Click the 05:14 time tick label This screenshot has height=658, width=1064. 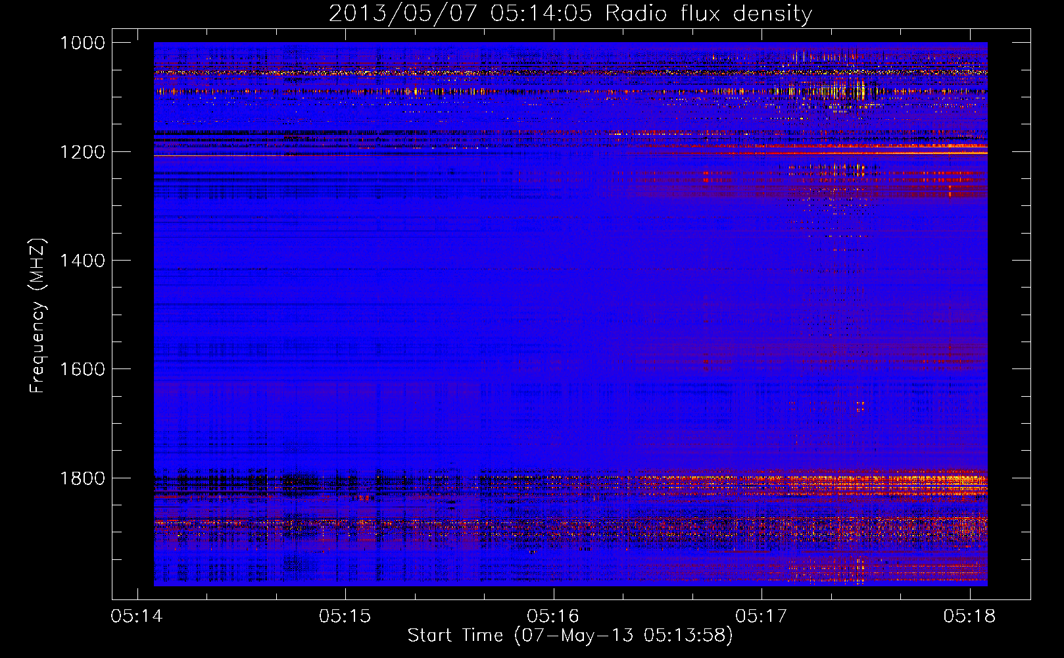137,616
